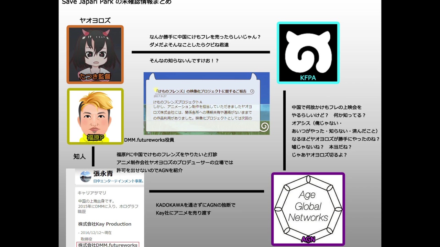Click the 2016/12/12～現在 date range
Screen dimensions: 440x247
95,233
